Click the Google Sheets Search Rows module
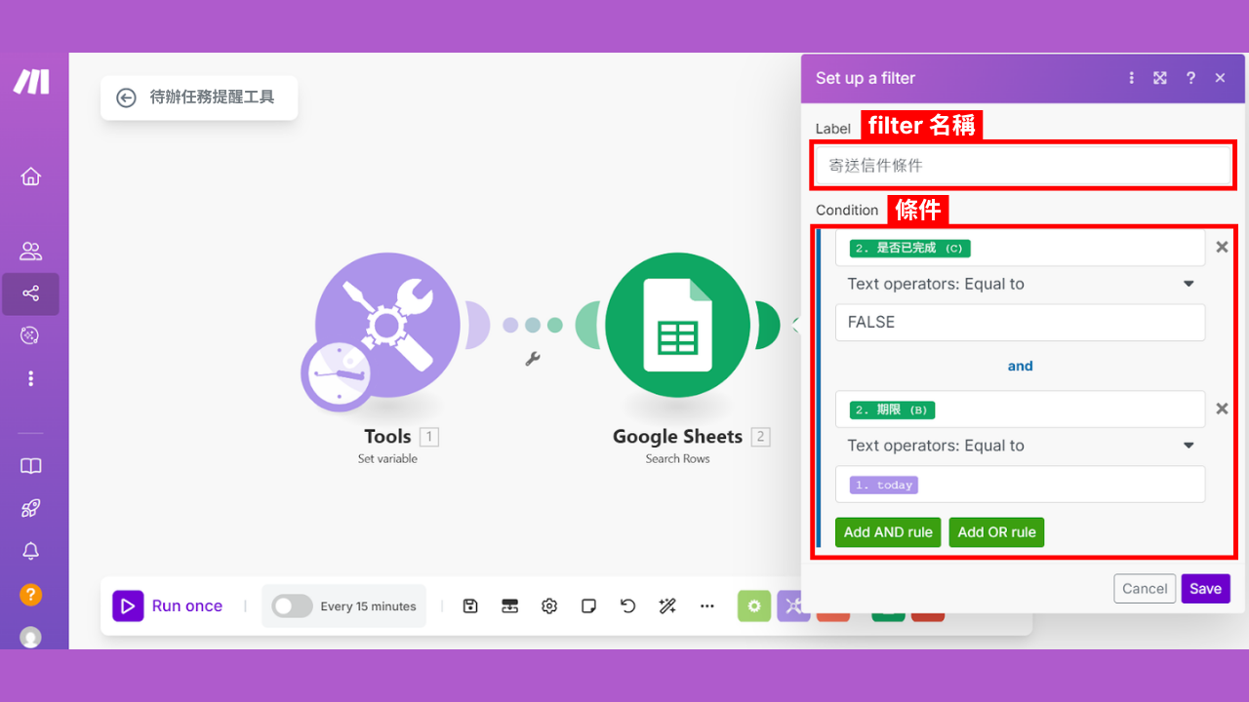The height and width of the screenshot is (702, 1249). point(678,326)
